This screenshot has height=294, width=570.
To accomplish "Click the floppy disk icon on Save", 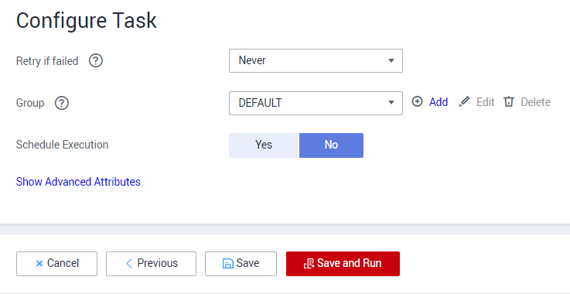I will (x=227, y=263).
